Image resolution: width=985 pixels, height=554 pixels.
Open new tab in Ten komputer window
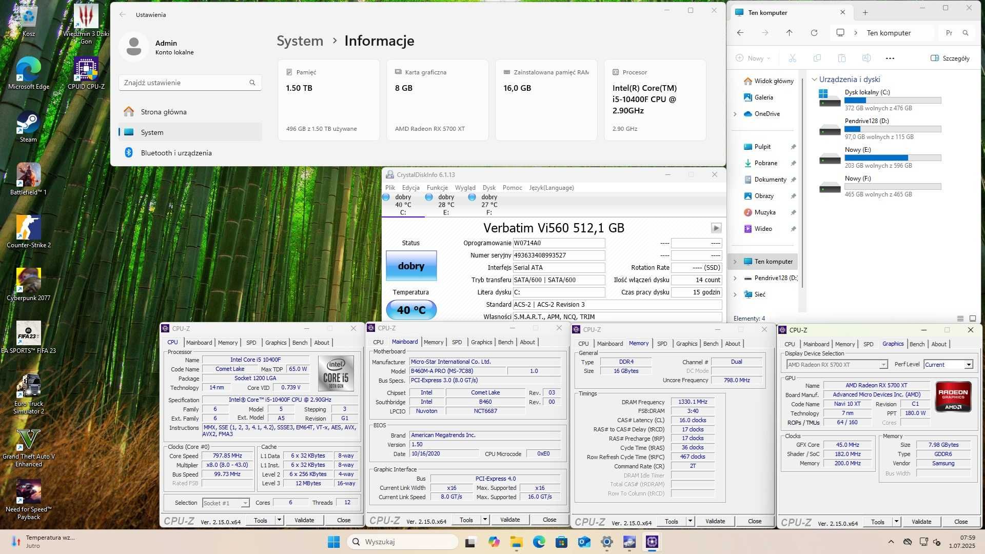pyautogui.click(x=865, y=12)
